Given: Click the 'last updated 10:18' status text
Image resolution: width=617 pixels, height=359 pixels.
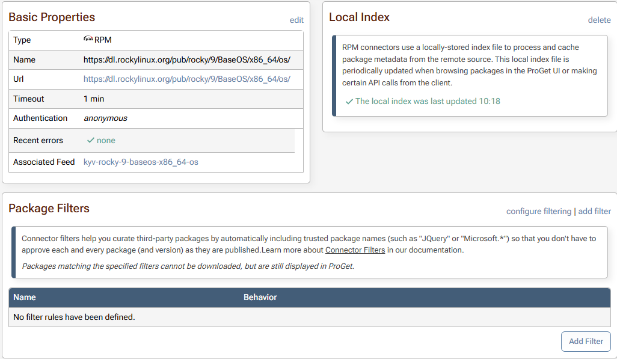Looking at the screenshot, I should tap(428, 101).
